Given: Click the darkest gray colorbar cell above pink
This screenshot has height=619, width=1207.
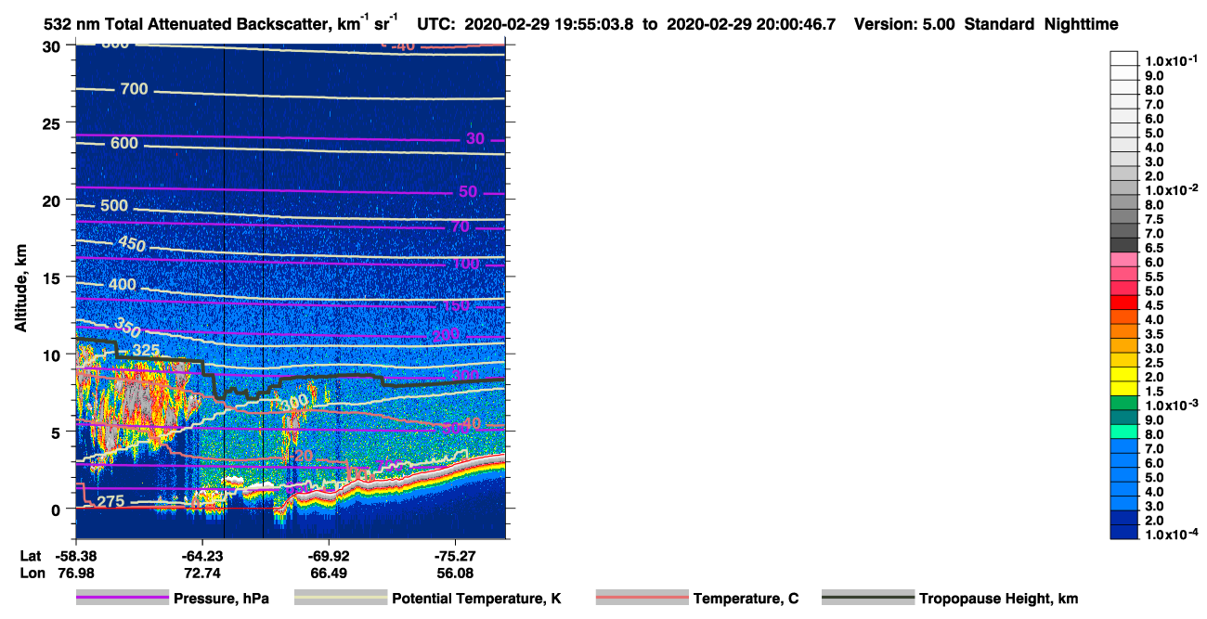Looking at the screenshot, I should click(x=1124, y=244).
